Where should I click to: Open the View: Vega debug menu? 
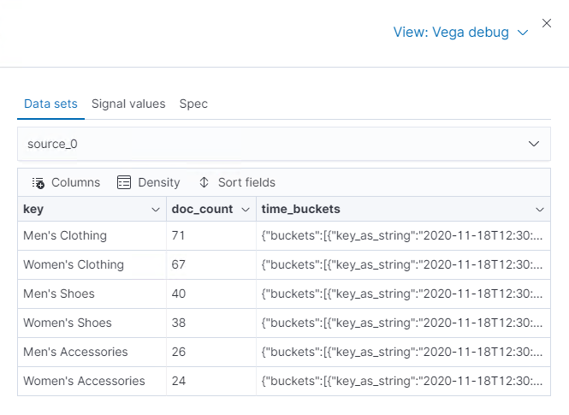click(x=460, y=33)
